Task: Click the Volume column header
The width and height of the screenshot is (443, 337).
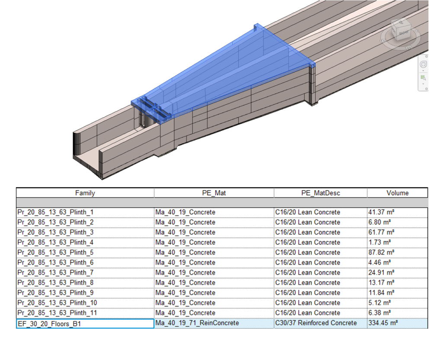Action: [x=398, y=193]
